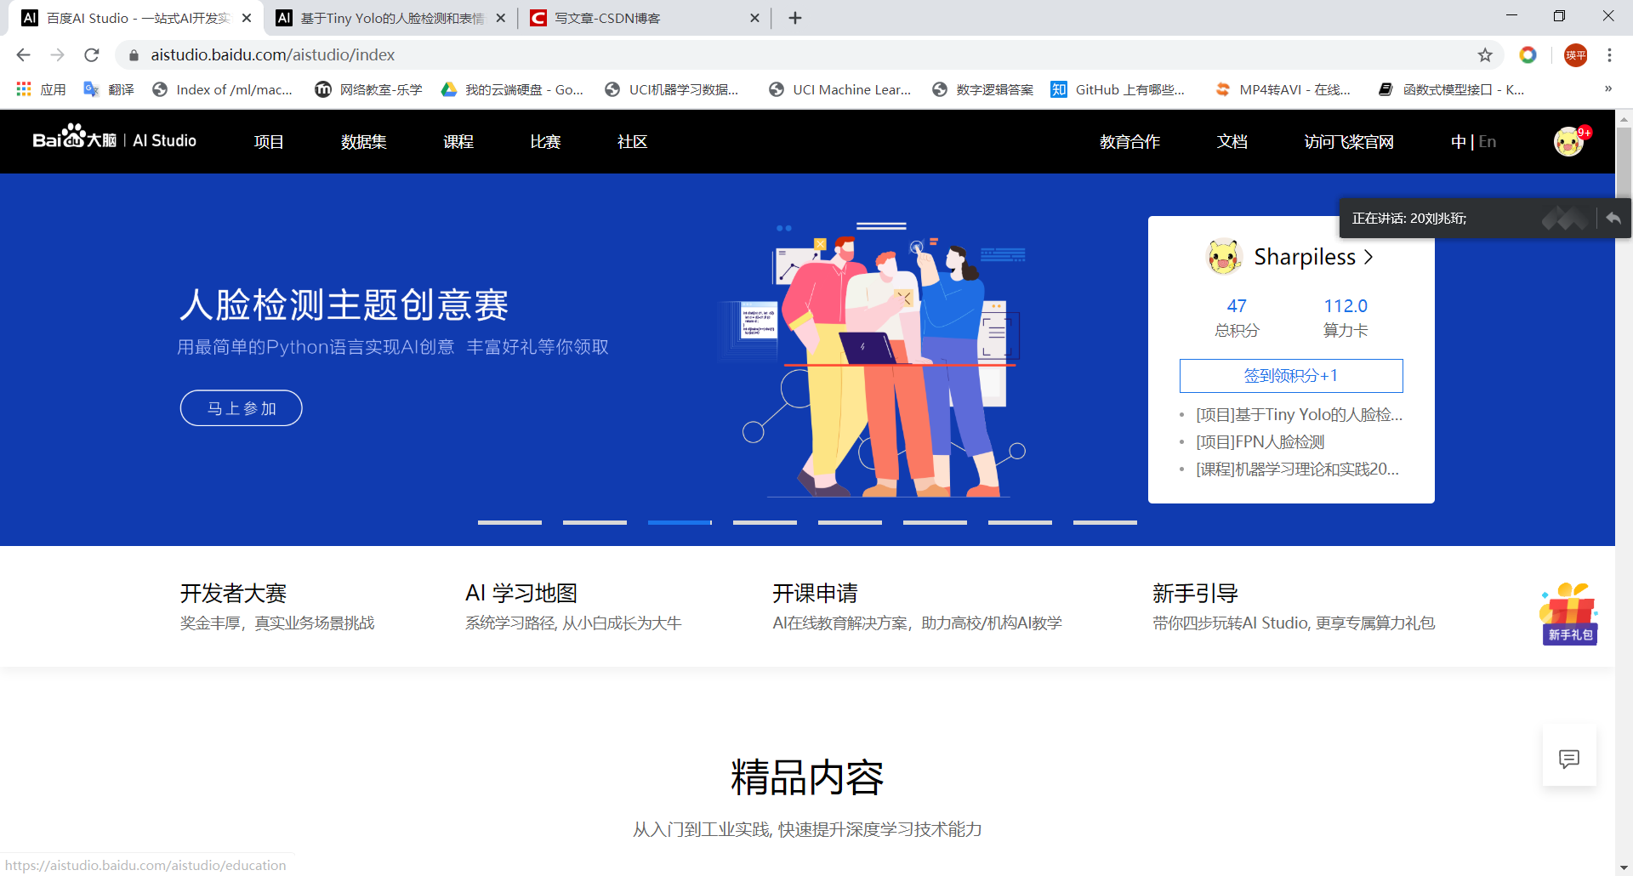Viewport: 1633px width, 876px height.
Task: Close the 基于Tiny Yolo tab
Action: 501,18
